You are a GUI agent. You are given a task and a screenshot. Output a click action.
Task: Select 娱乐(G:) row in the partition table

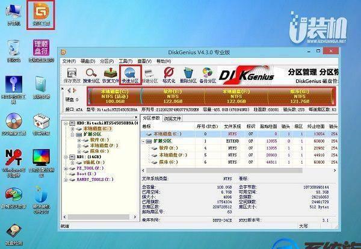[239, 162]
